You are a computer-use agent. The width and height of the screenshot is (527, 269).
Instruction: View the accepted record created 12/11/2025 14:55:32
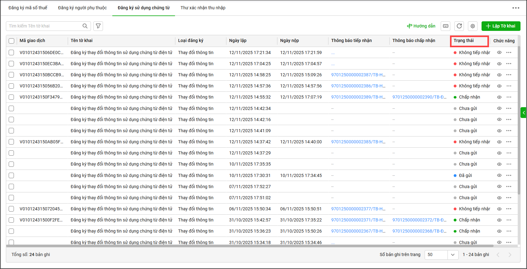point(499,97)
